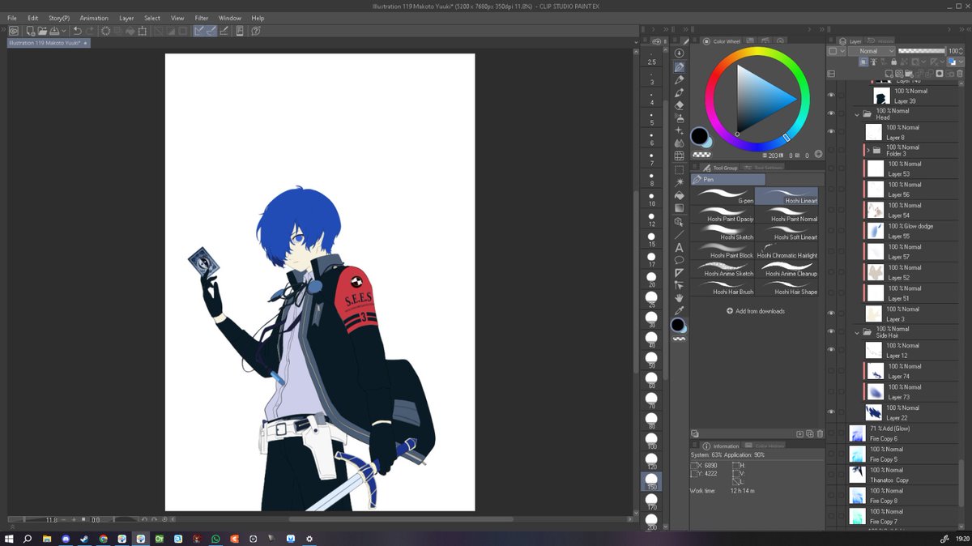The image size is (972, 546).
Task: Click the Windows Start button
Action: click(10, 538)
